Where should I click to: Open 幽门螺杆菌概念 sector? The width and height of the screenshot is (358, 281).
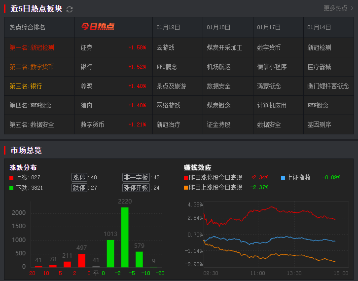coord(328,86)
